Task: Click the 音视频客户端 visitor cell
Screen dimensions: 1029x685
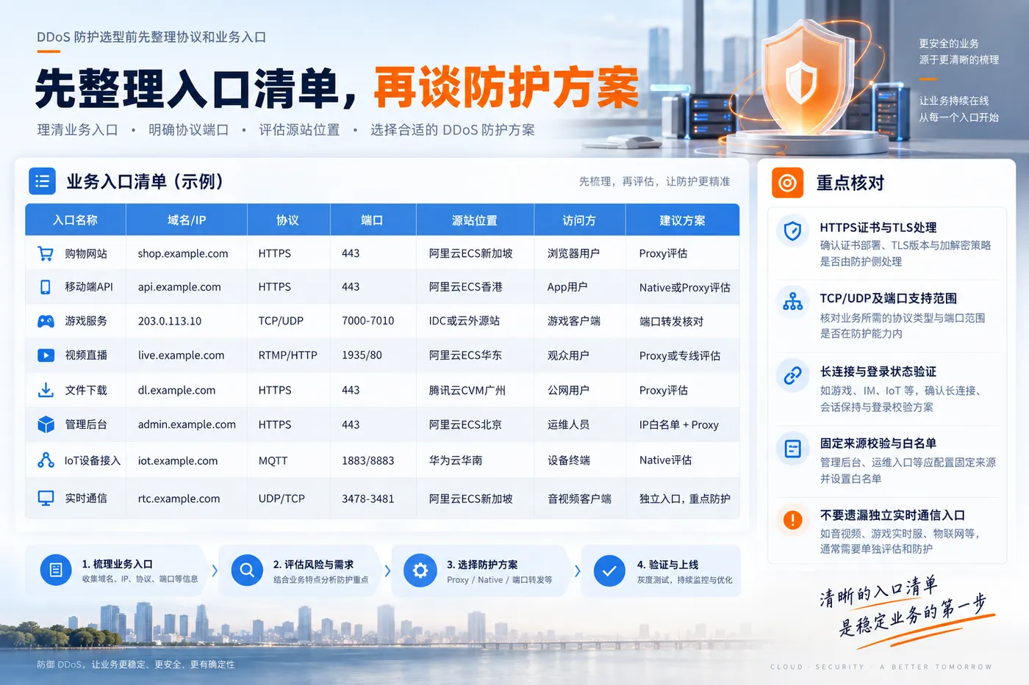Action: (579, 499)
